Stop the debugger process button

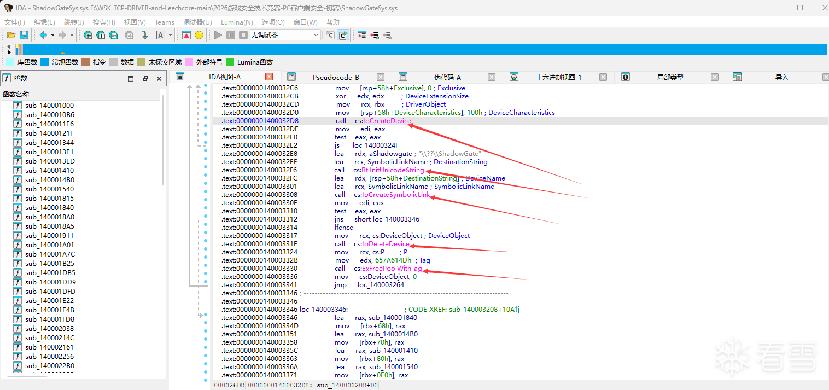[x=243, y=35]
